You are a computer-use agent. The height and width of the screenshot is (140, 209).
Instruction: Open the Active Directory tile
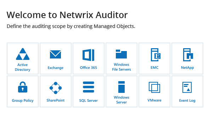[23, 58]
